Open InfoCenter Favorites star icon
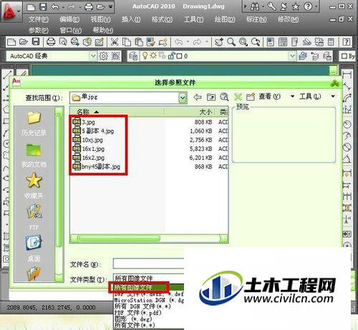The image size is (358, 330). point(296,6)
